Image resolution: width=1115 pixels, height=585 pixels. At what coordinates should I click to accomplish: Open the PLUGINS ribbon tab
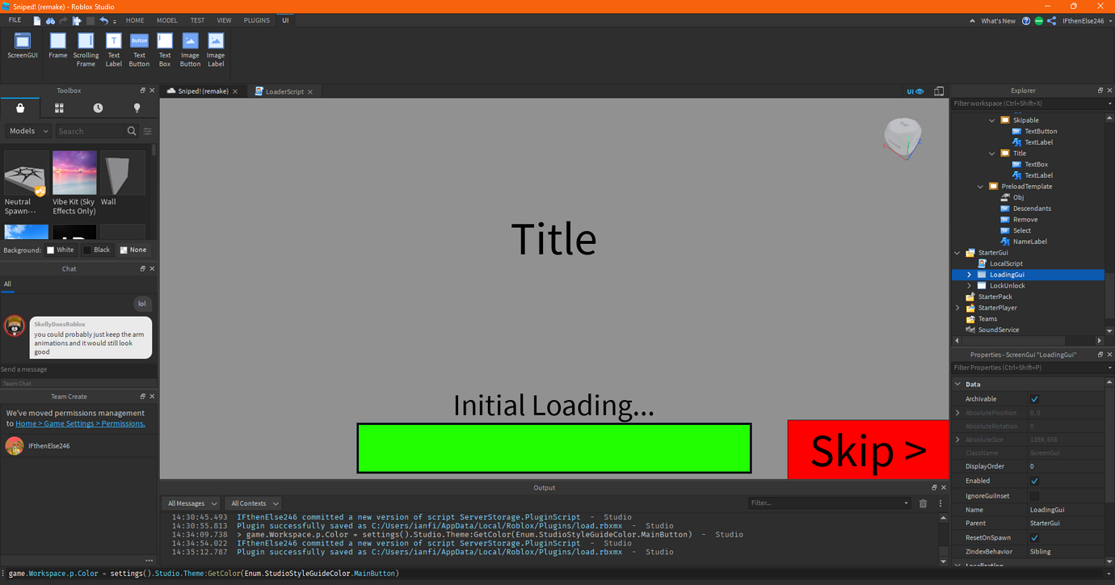(x=256, y=20)
